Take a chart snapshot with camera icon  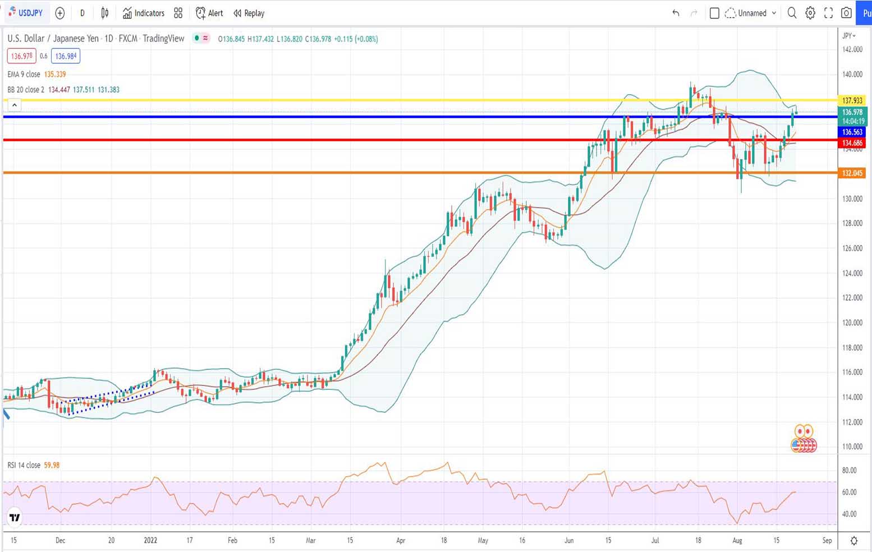click(846, 13)
